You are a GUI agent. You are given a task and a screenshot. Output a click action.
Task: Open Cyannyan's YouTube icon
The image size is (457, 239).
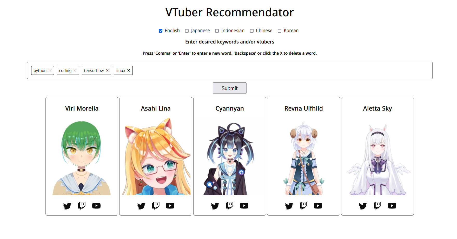click(x=244, y=206)
